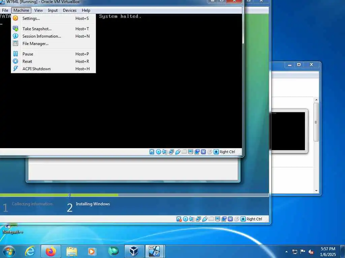Click USB indicator in the background VM window
Image resolution: width=345 pixels, height=258 pixels.
(x=205, y=219)
